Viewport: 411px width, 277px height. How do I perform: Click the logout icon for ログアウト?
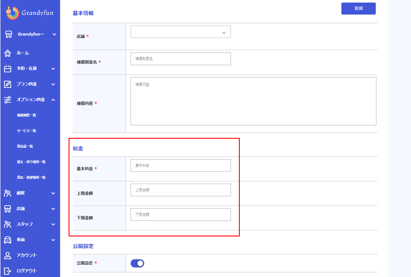[7, 271]
